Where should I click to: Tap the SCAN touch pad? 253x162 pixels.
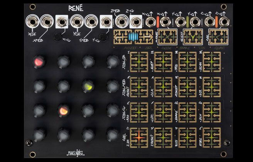point(212,62)
